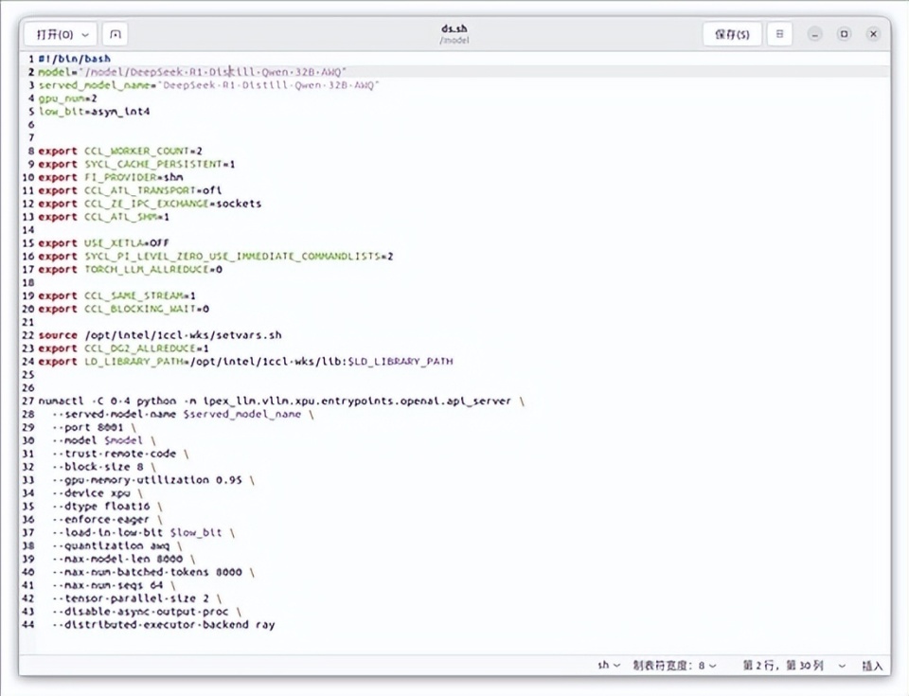
Task: Click export CCL_BLOCKING_WAIT=0 line
Action: point(123,309)
